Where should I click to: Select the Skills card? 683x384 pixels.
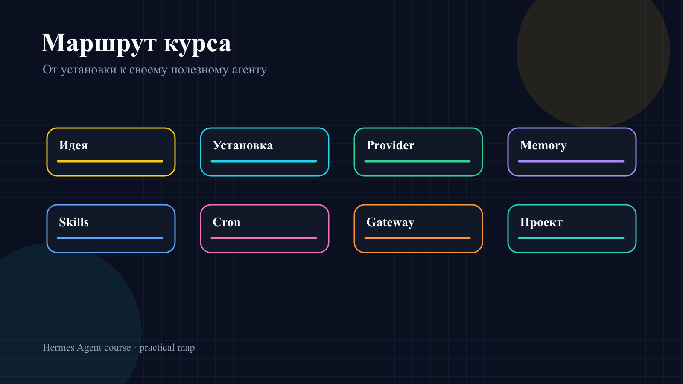[111, 229]
